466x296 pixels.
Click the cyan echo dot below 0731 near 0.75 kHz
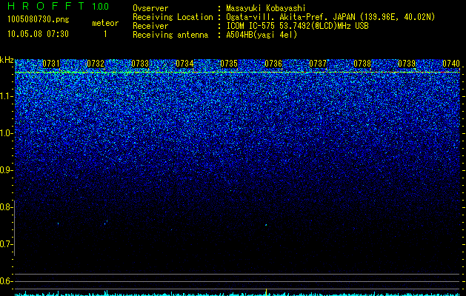pyautogui.click(x=58, y=223)
